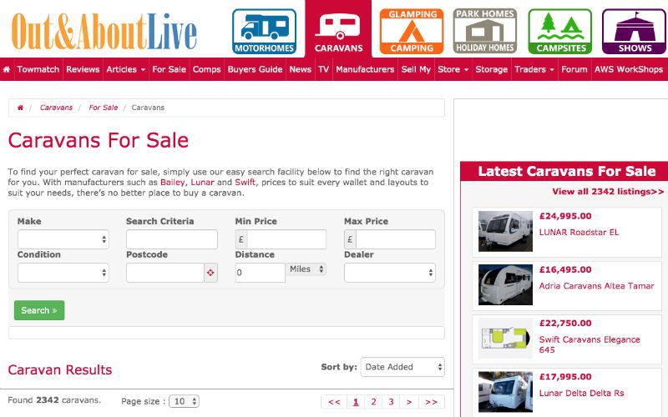Click View all 2342 listings link
The image size is (668, 417).
pos(608,192)
